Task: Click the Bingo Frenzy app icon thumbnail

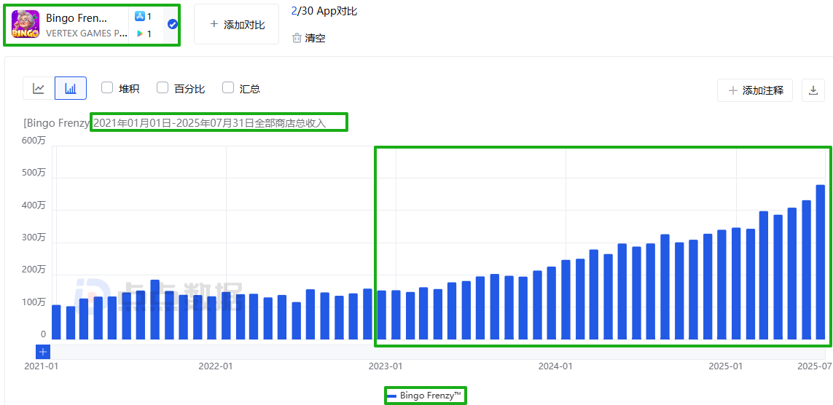Action: coord(26,25)
